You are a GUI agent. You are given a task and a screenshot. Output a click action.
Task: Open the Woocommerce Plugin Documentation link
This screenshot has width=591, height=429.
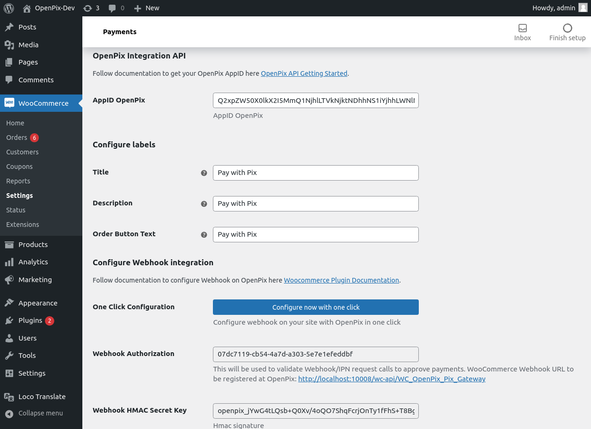[x=341, y=280]
